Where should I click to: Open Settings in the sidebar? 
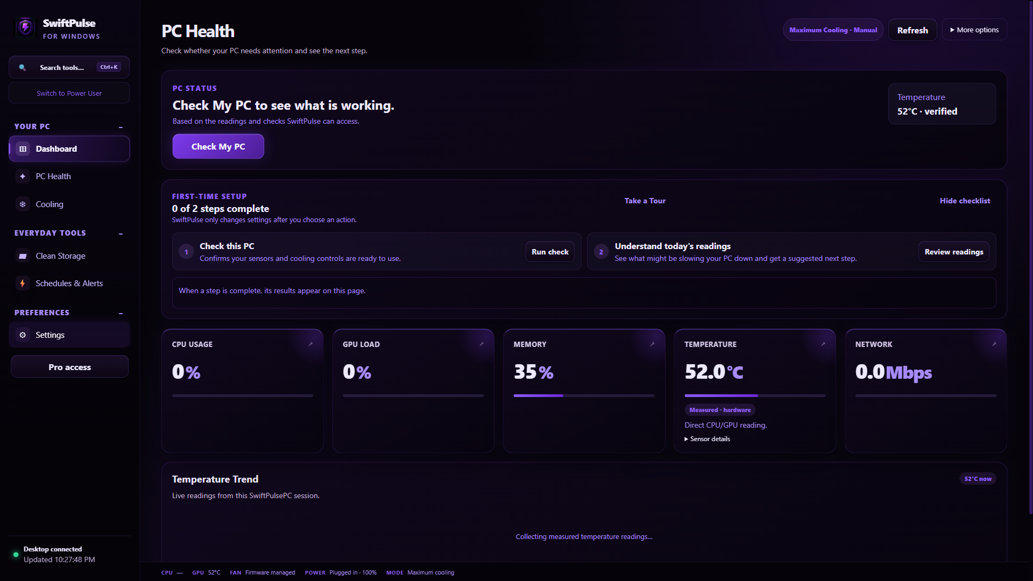pyautogui.click(x=69, y=335)
